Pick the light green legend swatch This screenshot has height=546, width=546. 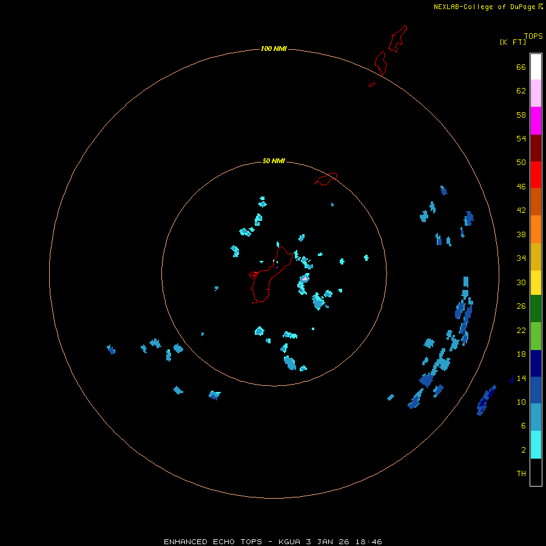pyautogui.click(x=536, y=336)
